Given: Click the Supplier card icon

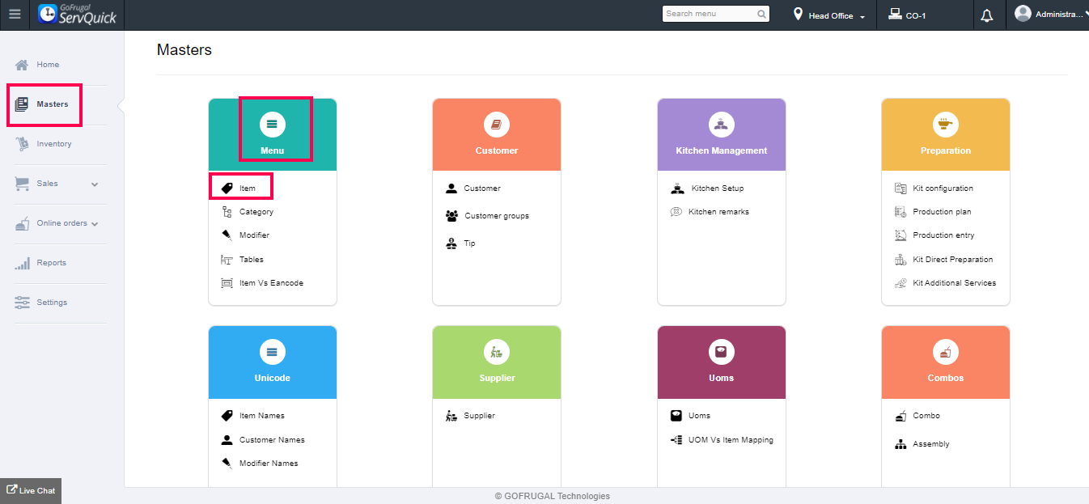Looking at the screenshot, I should pyautogui.click(x=497, y=351).
